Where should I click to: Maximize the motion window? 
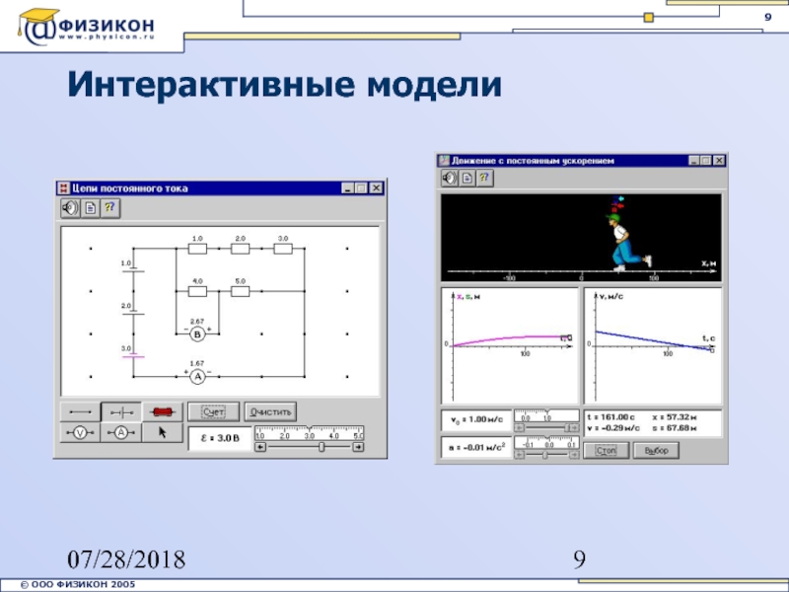pyautogui.click(x=706, y=161)
